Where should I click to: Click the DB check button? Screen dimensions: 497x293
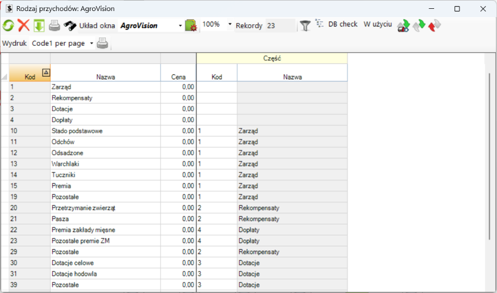pyautogui.click(x=343, y=24)
